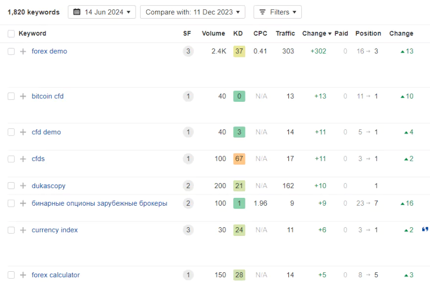Check the box for cfd demo row

pyautogui.click(x=11, y=132)
